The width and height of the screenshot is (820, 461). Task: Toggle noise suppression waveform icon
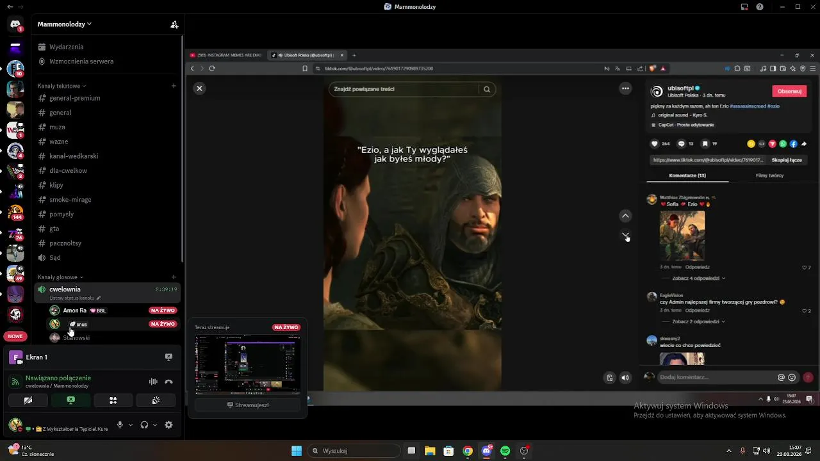(153, 382)
